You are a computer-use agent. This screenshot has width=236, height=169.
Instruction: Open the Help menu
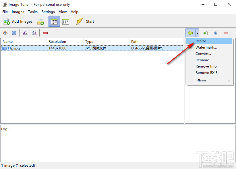[74, 12]
